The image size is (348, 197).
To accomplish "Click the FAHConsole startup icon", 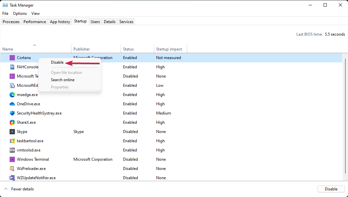I will coord(12,67).
